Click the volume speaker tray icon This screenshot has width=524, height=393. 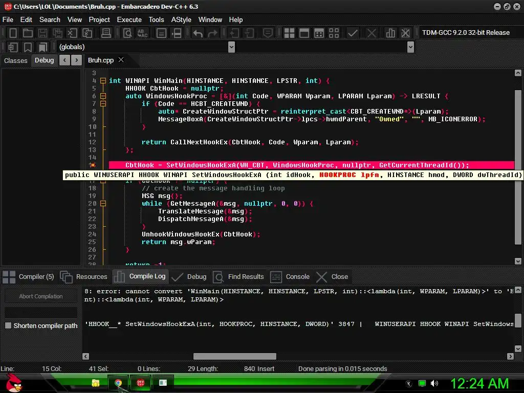pos(434,383)
